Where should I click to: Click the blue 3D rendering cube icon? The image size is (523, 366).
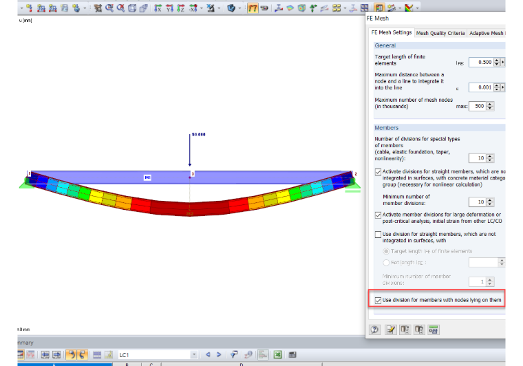tap(231, 8)
